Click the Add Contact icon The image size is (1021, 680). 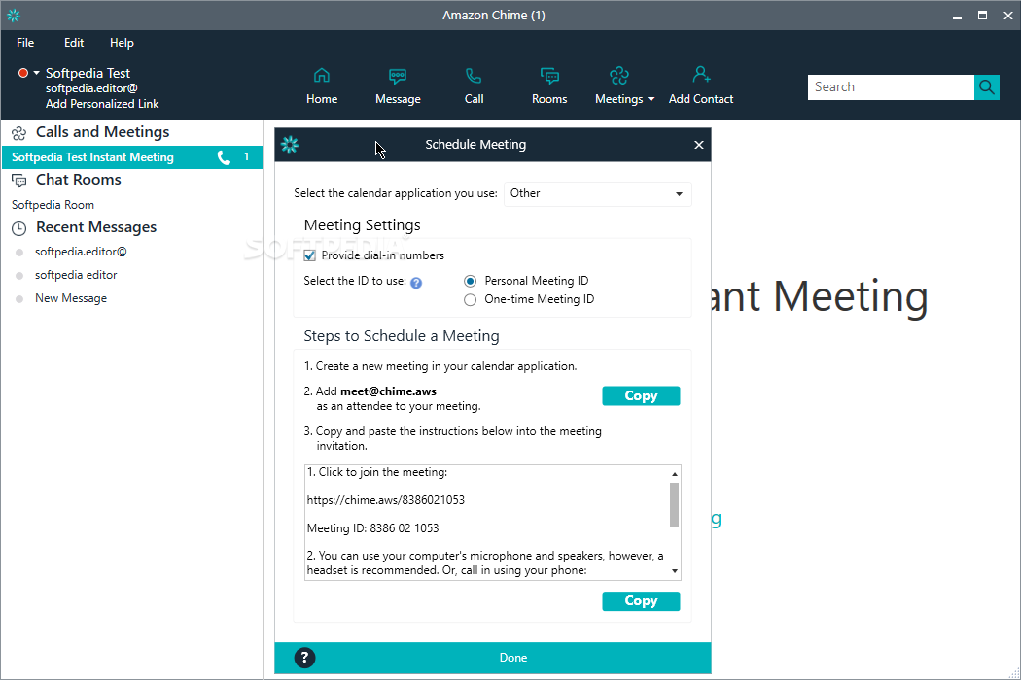click(x=701, y=75)
